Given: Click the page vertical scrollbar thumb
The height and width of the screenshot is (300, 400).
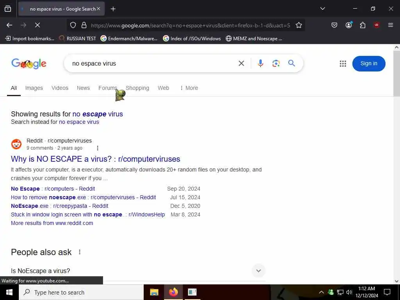Looking at the screenshot, I should click(396, 73).
